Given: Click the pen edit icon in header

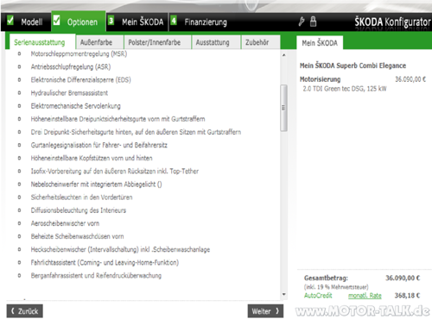Looking at the screenshot, I should coord(302,22).
